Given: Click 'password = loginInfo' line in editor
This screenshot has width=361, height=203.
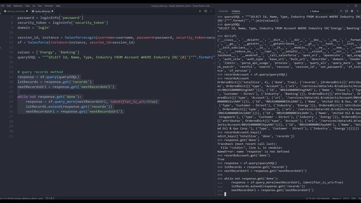Looking at the screenshot, I should coord(50,17).
